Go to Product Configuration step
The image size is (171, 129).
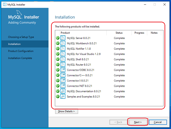(21, 51)
